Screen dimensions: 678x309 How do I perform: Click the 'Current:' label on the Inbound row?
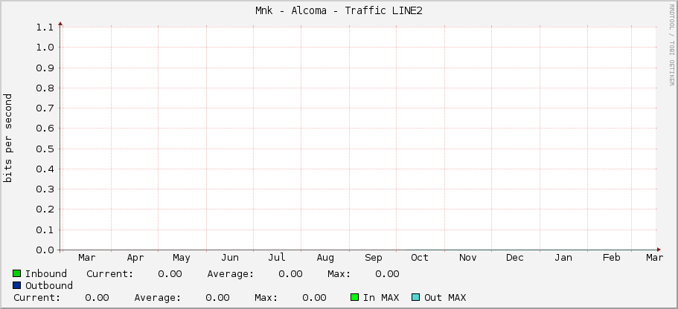110,273
